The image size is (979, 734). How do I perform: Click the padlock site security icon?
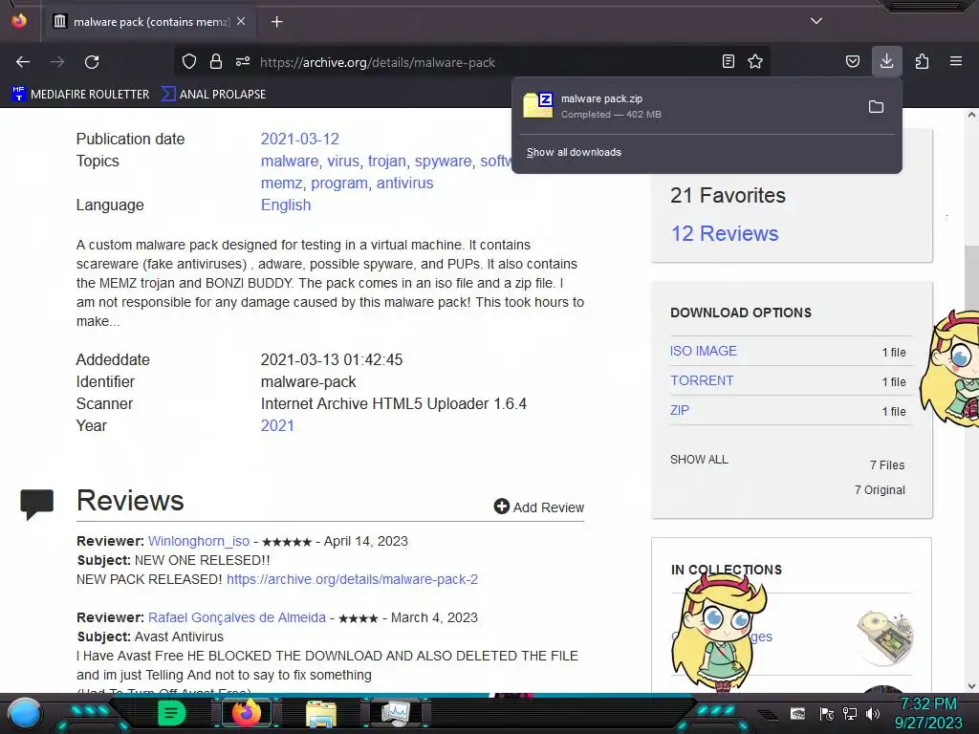click(216, 61)
